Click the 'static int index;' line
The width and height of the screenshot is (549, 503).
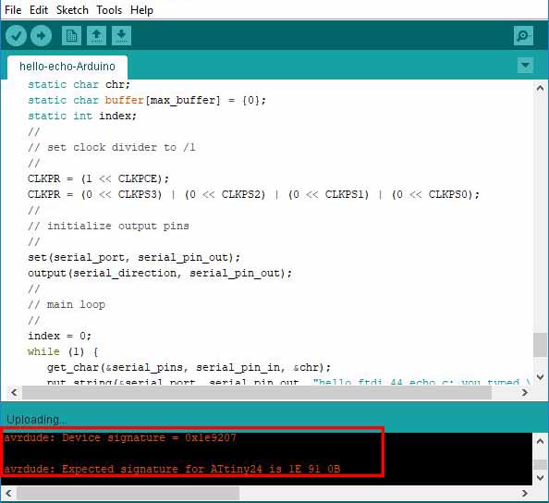82,116
